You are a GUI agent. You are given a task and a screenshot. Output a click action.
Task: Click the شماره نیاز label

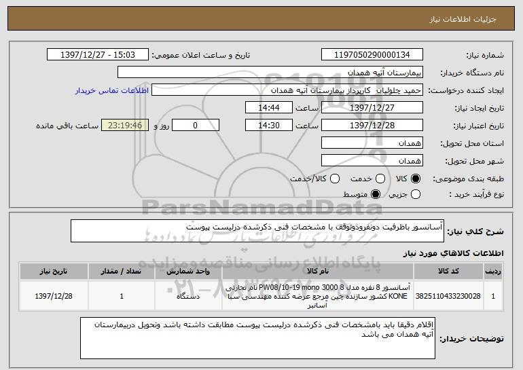click(485, 56)
